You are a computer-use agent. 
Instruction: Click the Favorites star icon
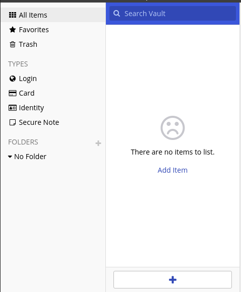coord(13,30)
